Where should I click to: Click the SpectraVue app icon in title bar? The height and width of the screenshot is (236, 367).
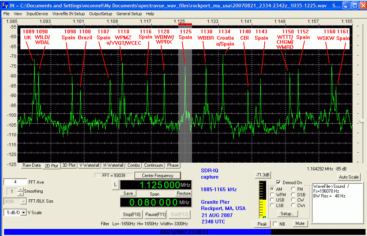pos(6,6)
